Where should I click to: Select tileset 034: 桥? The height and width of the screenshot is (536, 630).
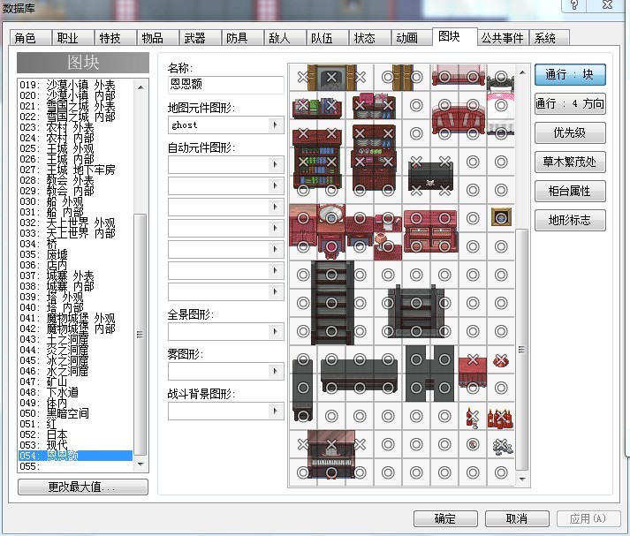point(75,244)
